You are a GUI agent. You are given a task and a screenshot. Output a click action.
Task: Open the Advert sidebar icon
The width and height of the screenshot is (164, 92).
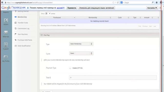pyautogui.click(x=6, y=21)
